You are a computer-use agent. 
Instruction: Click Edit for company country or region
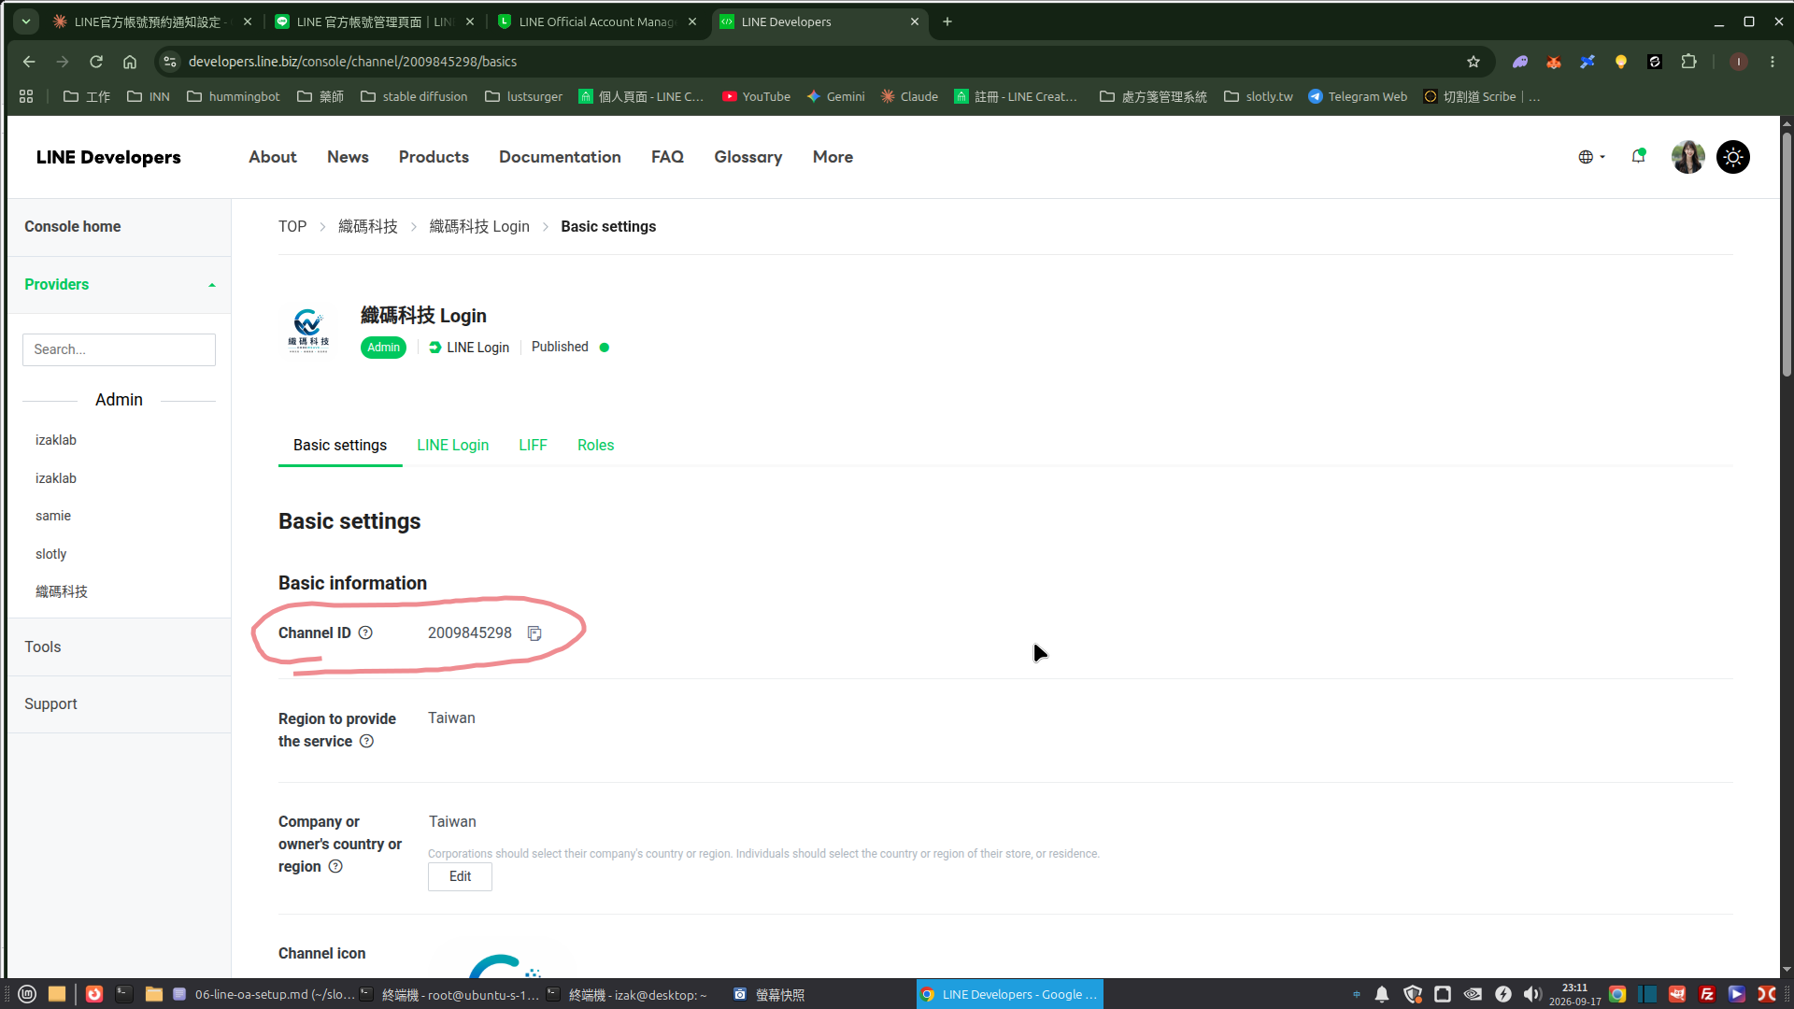tap(460, 876)
